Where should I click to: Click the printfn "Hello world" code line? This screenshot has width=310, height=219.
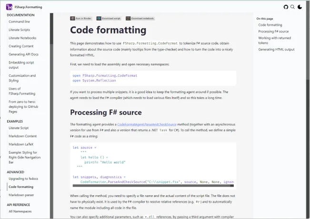coord(105,162)
